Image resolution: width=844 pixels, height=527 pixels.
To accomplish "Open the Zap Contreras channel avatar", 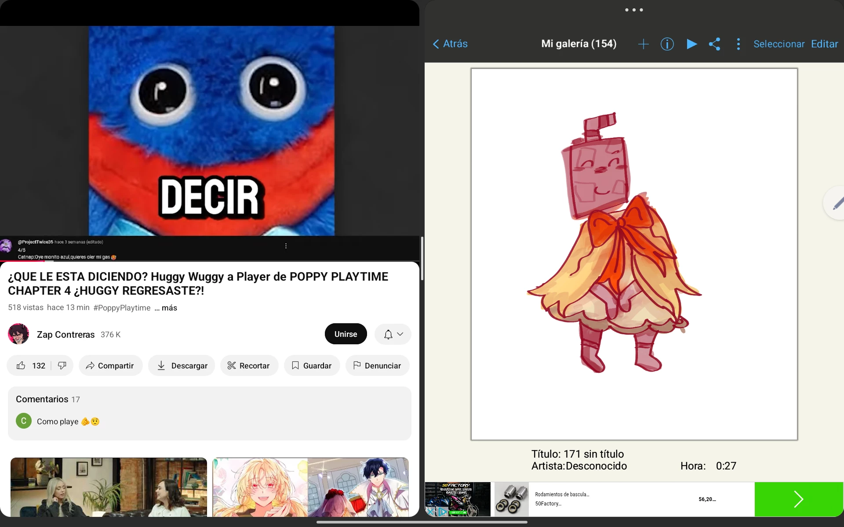I will coord(18,334).
